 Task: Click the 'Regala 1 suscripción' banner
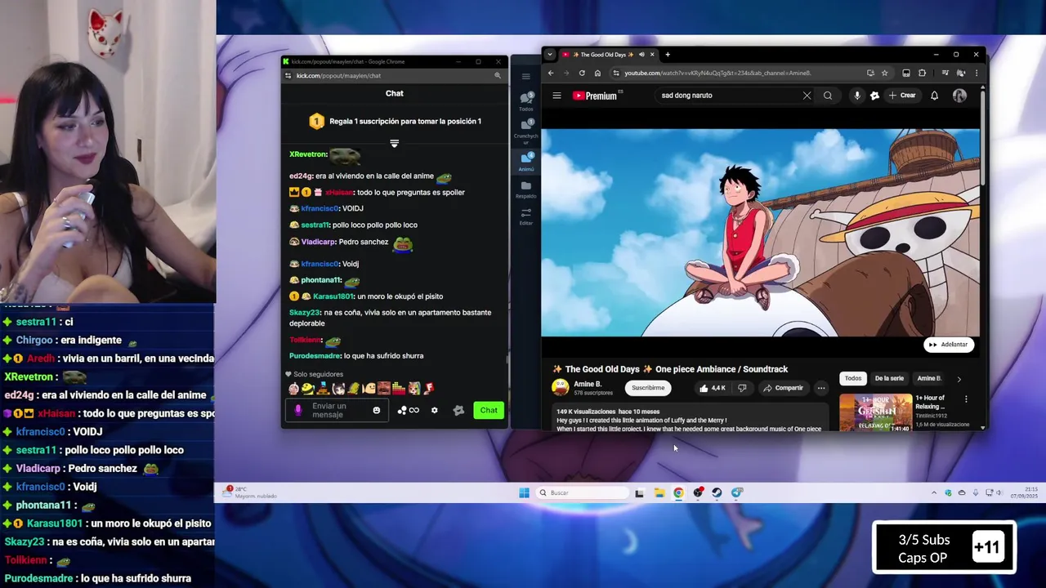click(x=395, y=121)
